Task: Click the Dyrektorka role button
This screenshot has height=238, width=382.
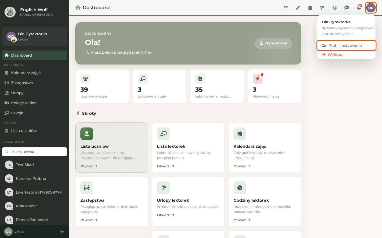Action: [x=273, y=43]
